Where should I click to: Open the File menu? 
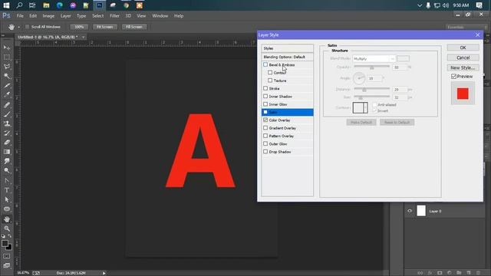(x=20, y=15)
